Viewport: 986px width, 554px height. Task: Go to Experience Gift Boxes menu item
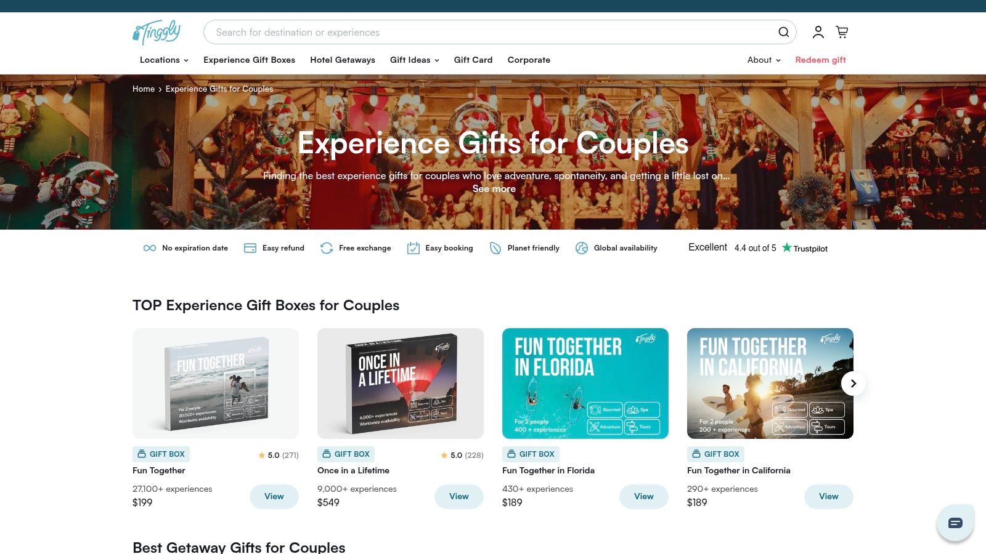click(249, 60)
